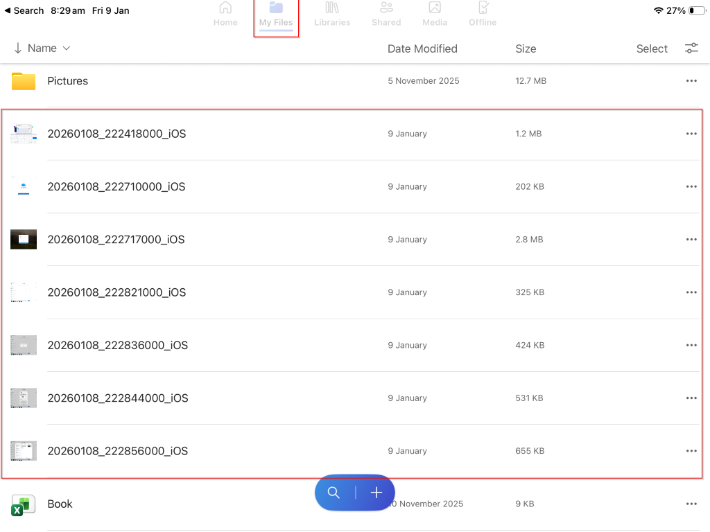Tap the plus add button
The width and height of the screenshot is (710, 532).
pos(376,493)
